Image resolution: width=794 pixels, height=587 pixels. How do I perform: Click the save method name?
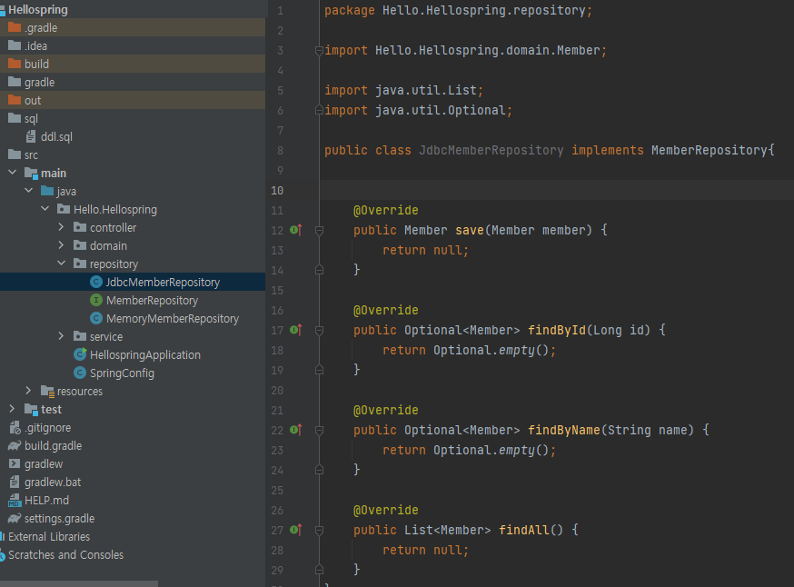coord(470,231)
